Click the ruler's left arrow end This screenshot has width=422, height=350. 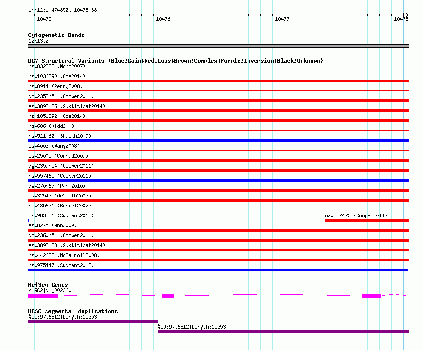(29, 15)
